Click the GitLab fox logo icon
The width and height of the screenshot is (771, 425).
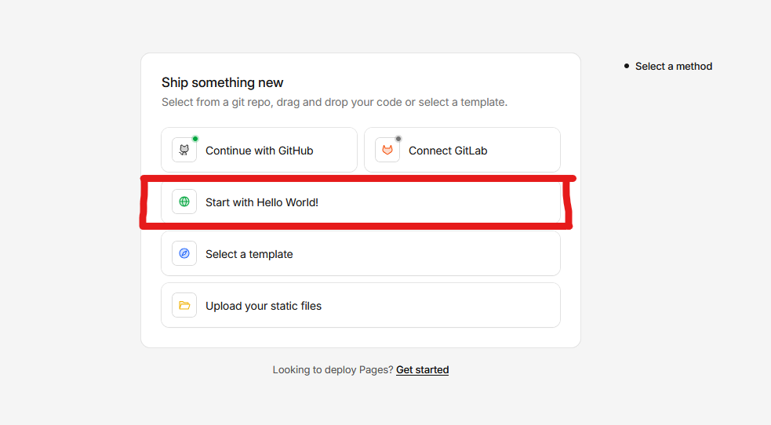[x=387, y=150]
